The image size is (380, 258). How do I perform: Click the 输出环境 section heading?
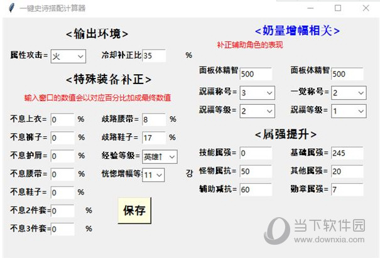point(97,34)
